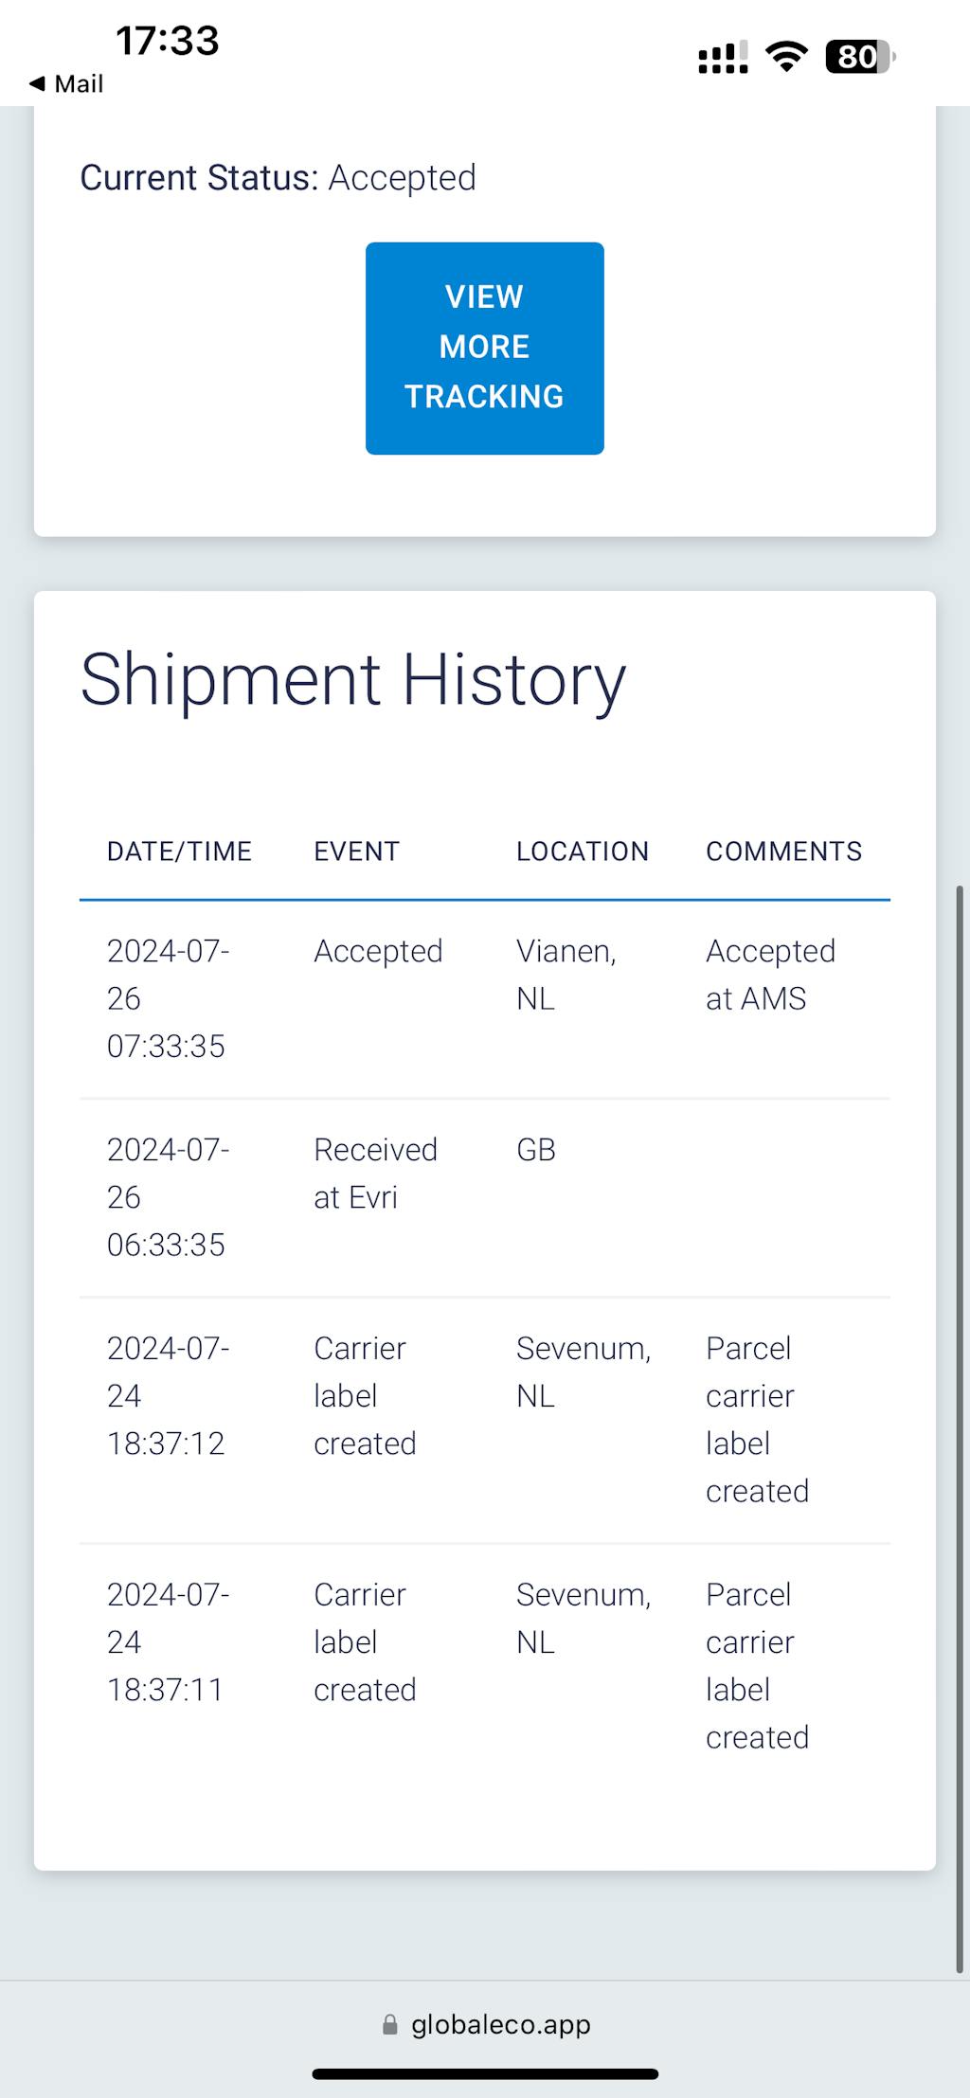Tap the "Vianen, NL" location cell

pos(566,975)
